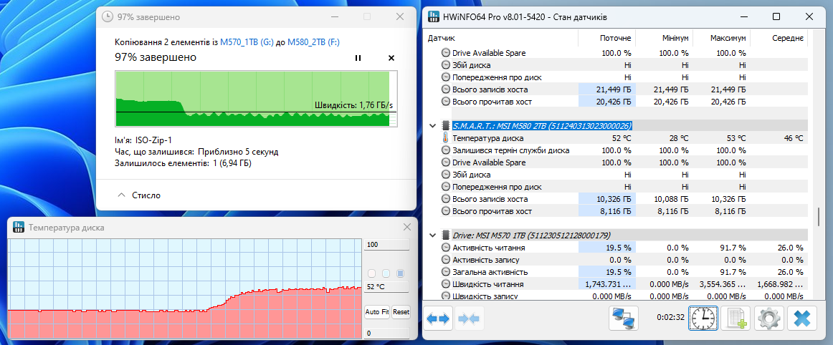833x345 pixels.
Task: Click current value 21,449 ГБ
Action: pos(613,89)
